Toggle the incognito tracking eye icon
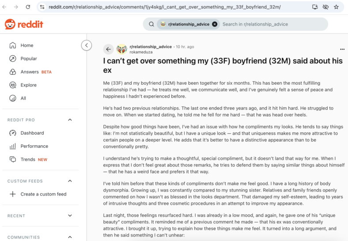This screenshot has width=348, height=241. coord(325,7)
